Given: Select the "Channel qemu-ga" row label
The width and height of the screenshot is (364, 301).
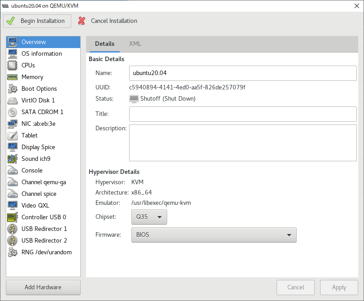Looking at the screenshot, I should [44, 182].
